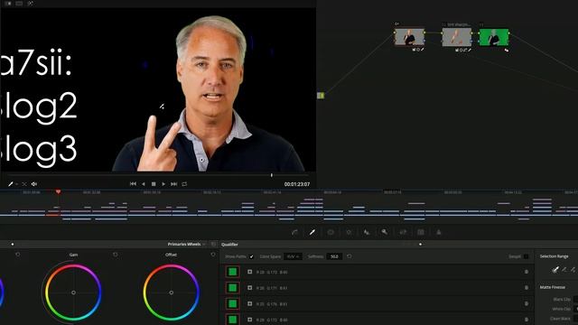This screenshot has width=578, height=325.
Task: Toggle the plus box in G:176 row
Action: [249, 303]
